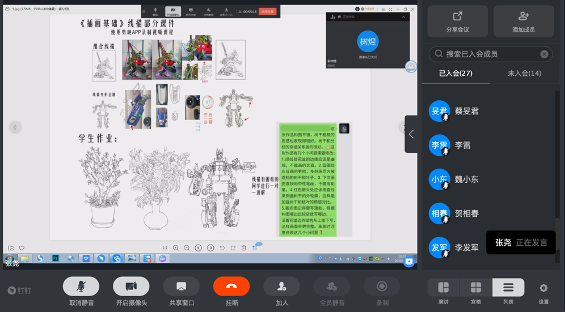Screen dimensions: 565x312
Task: Toggle mic badge on 李雷 avatar
Action: (x=446, y=152)
